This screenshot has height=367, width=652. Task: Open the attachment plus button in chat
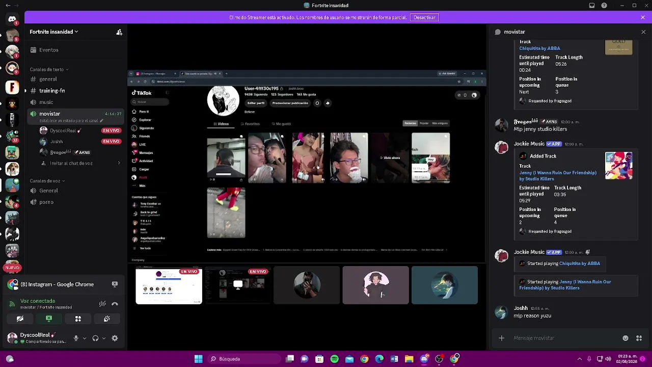(x=502, y=338)
